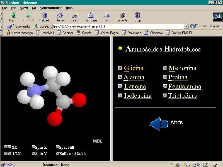The image size is (223, 167).
Task: Follow the Fenilalanina link
Action: (185, 87)
